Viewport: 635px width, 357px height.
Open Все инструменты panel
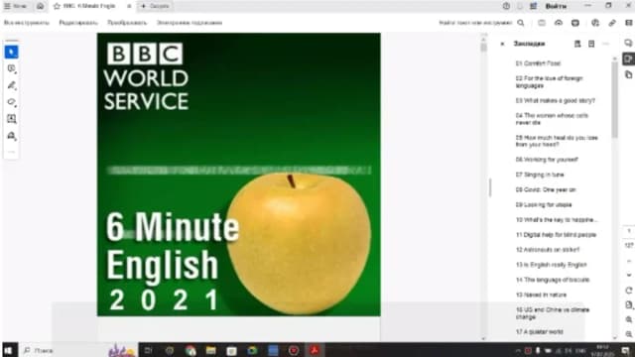(x=27, y=23)
